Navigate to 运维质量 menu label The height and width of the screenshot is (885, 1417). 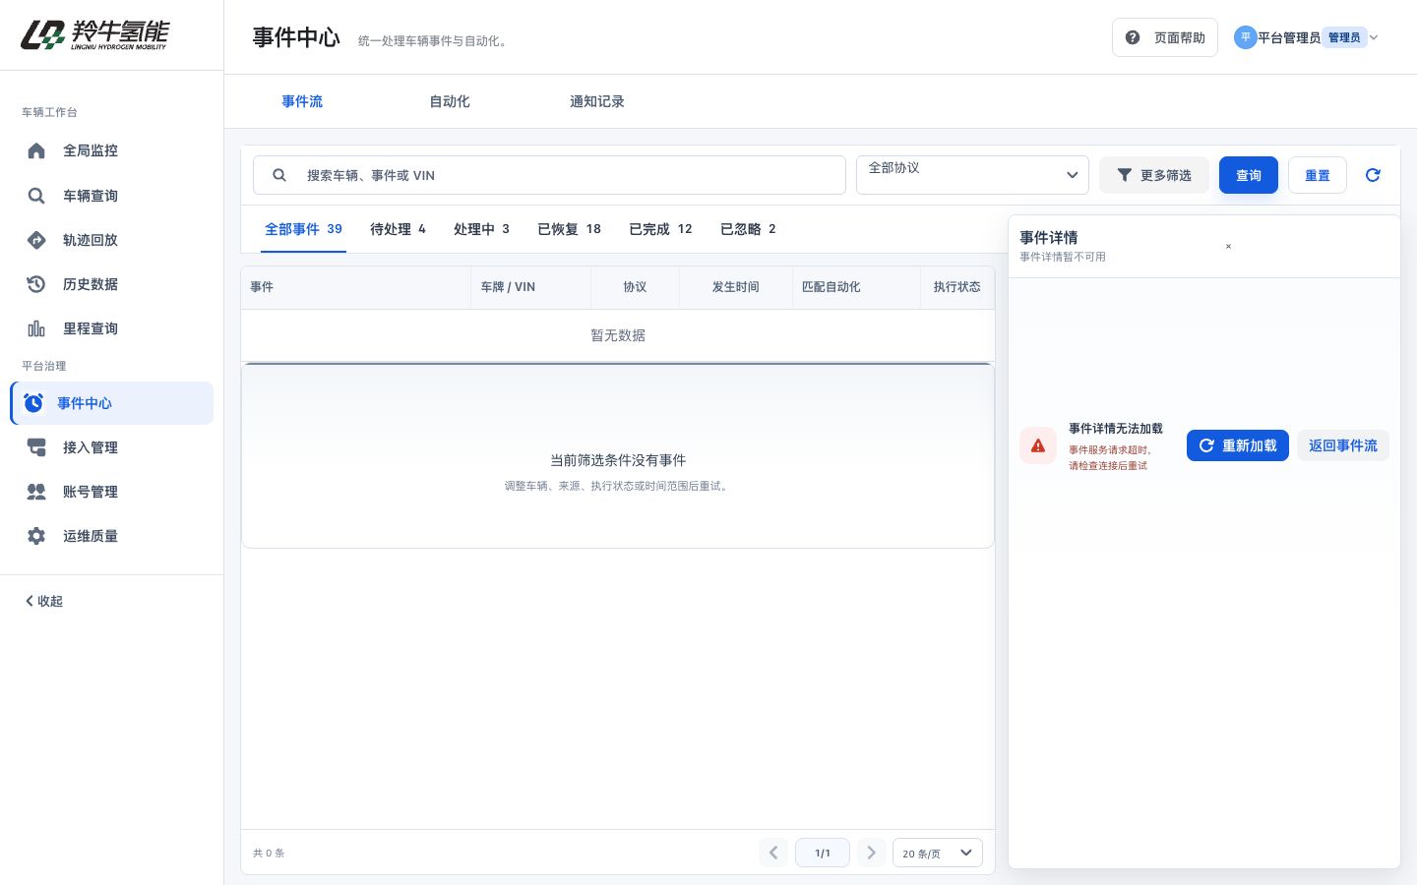[91, 536]
